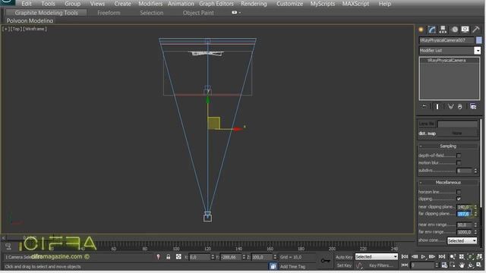Click default in/out tangents icon

[x=359, y=265]
